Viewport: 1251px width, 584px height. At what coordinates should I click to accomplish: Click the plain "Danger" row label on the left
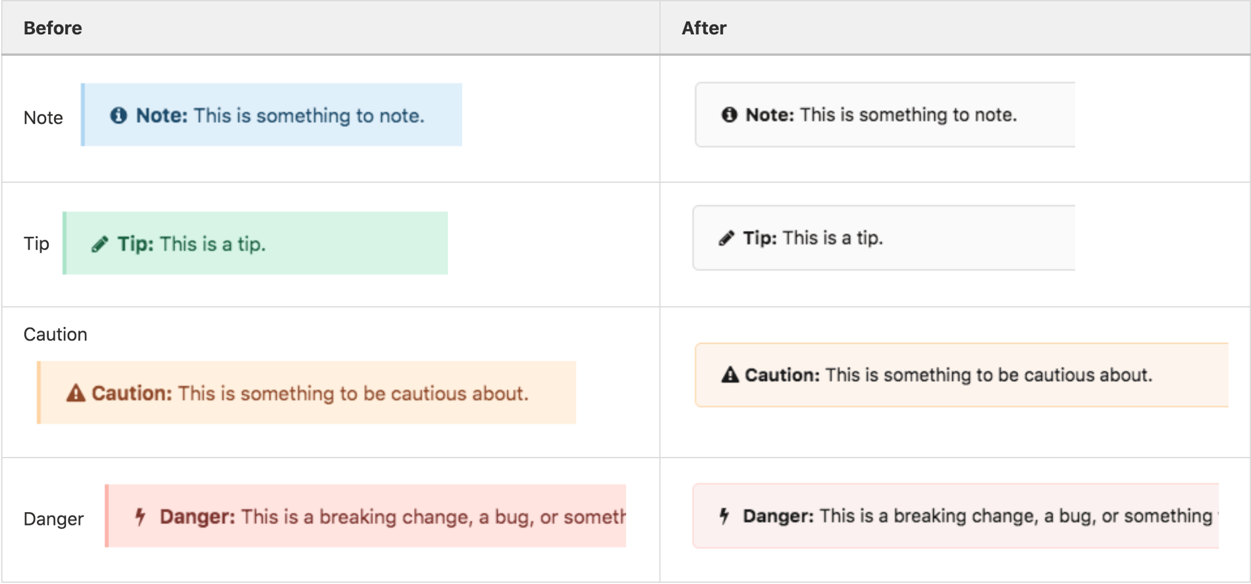click(53, 519)
